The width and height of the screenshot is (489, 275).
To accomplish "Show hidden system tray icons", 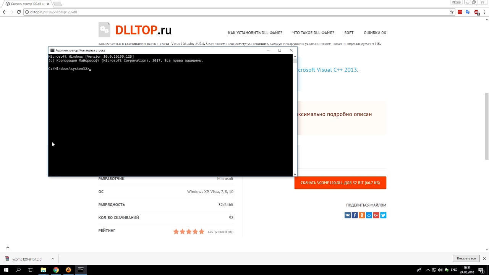I will click(428, 270).
